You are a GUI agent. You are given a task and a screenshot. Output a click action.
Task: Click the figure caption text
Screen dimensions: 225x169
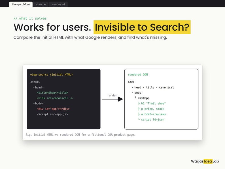tap(80, 135)
